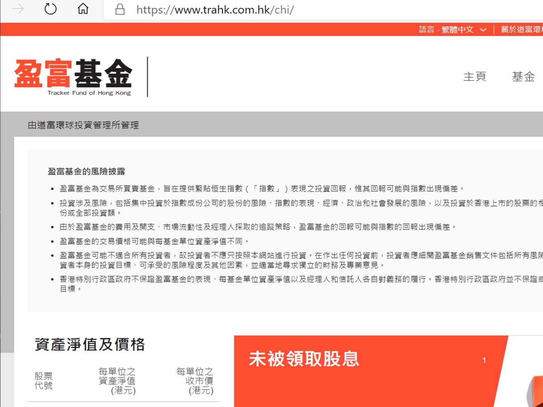Click the bullet 盈富基金的交易價格可能與每基金單位資產淨值不同
The height and width of the screenshot is (407, 543).
[x=154, y=241]
